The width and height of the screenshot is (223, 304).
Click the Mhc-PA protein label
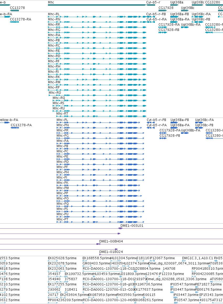click(x=62, y=141)
